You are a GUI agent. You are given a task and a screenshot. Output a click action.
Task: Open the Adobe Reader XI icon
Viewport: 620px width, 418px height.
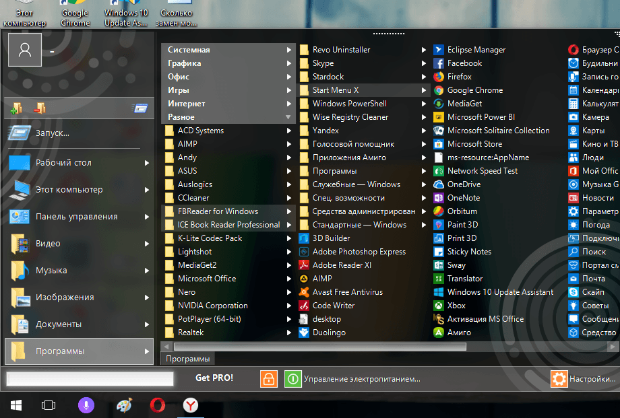pyautogui.click(x=304, y=265)
